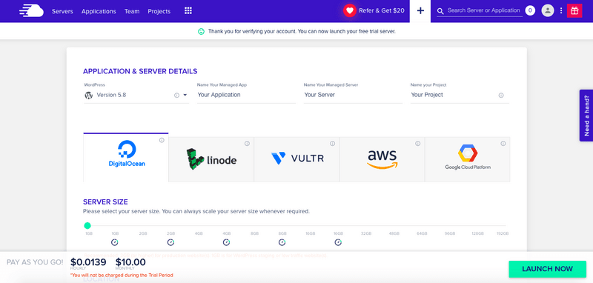Click the plus add button

coord(420,11)
